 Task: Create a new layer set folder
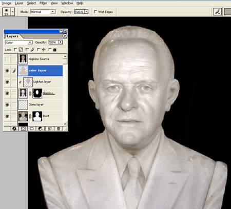pyautogui.click(x=32, y=129)
